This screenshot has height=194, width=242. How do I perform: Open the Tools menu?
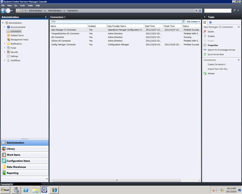[22, 5]
